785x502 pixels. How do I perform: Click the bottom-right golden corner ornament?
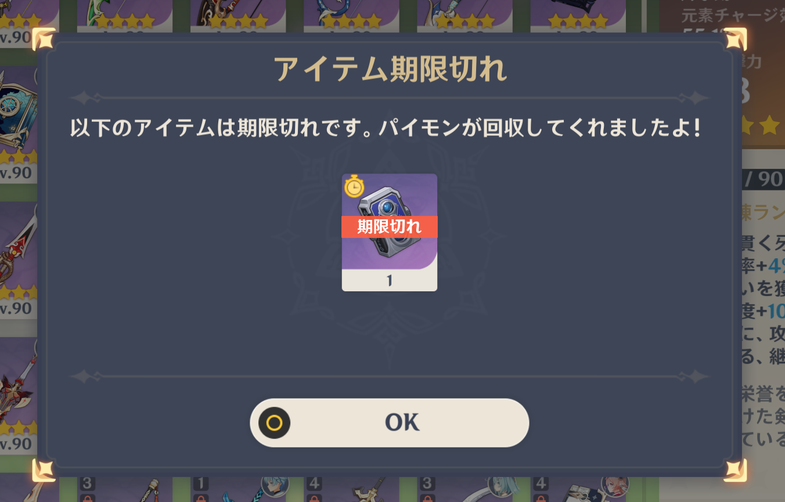(734, 470)
